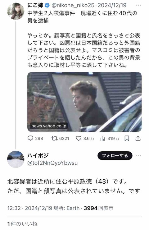Open @tof2NnQyoYbwsu handle link
Viewport: 149px width, 230px height.
point(52,163)
